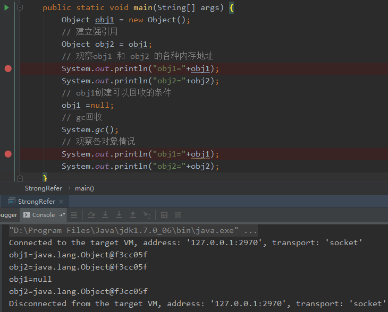
Task: Click the Force Step Into icon
Action: [119, 215]
